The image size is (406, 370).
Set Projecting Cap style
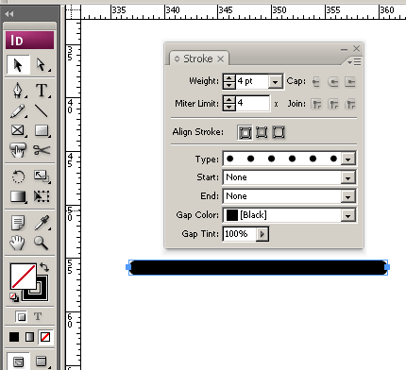click(x=350, y=82)
